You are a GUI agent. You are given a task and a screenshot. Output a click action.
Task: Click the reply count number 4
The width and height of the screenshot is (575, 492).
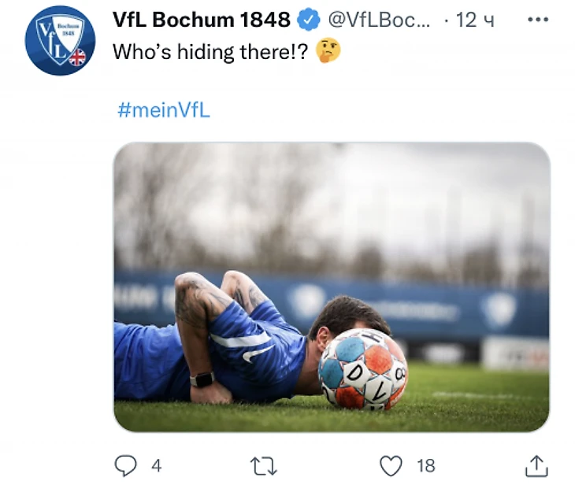point(156,466)
